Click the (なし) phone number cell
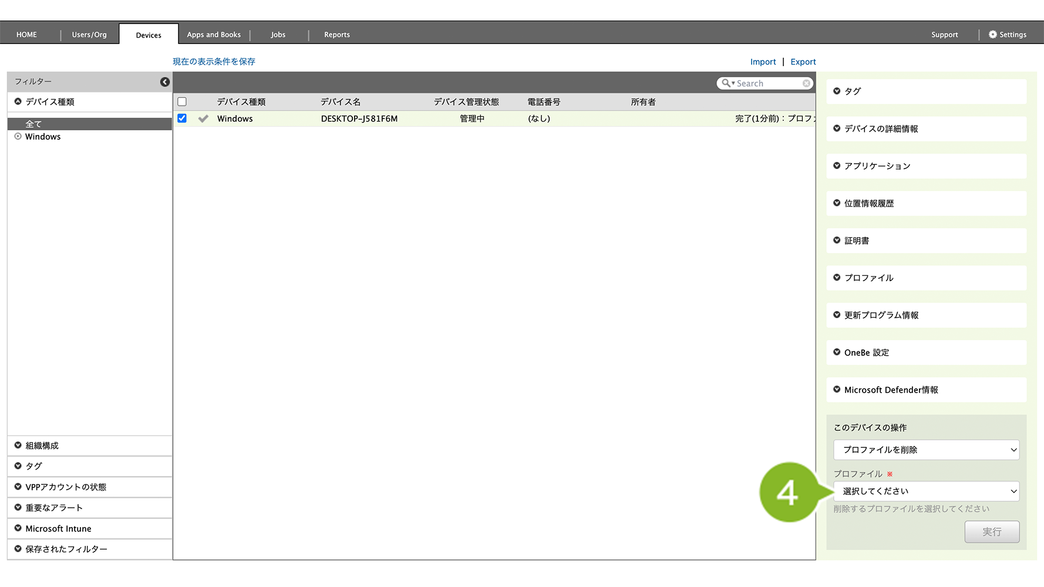 (539, 119)
